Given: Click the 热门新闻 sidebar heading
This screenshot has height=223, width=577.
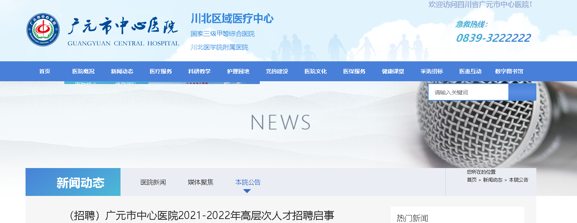Looking at the screenshot, I should coord(413,218).
